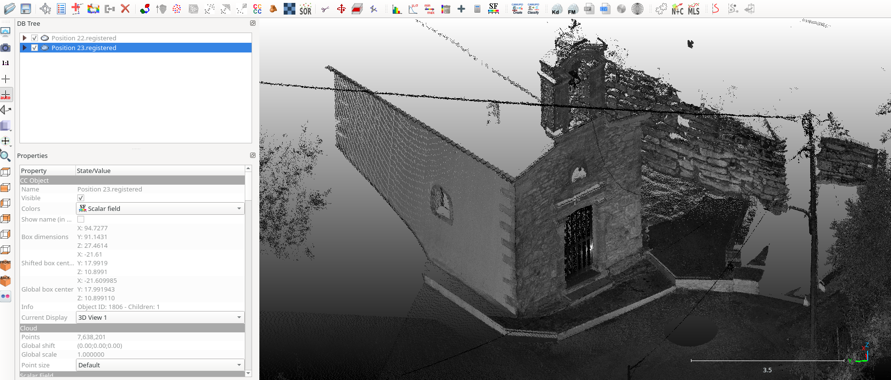Add a scalar field with the plus icon

461,9
